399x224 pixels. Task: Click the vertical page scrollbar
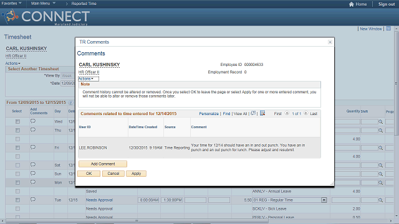pyautogui.click(x=397, y=84)
